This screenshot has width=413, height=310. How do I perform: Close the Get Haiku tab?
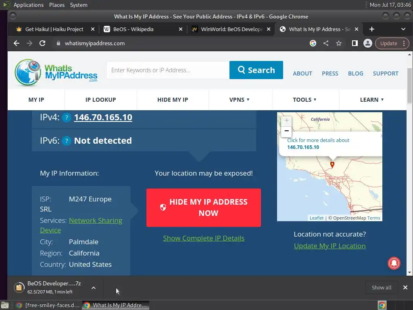93,29
